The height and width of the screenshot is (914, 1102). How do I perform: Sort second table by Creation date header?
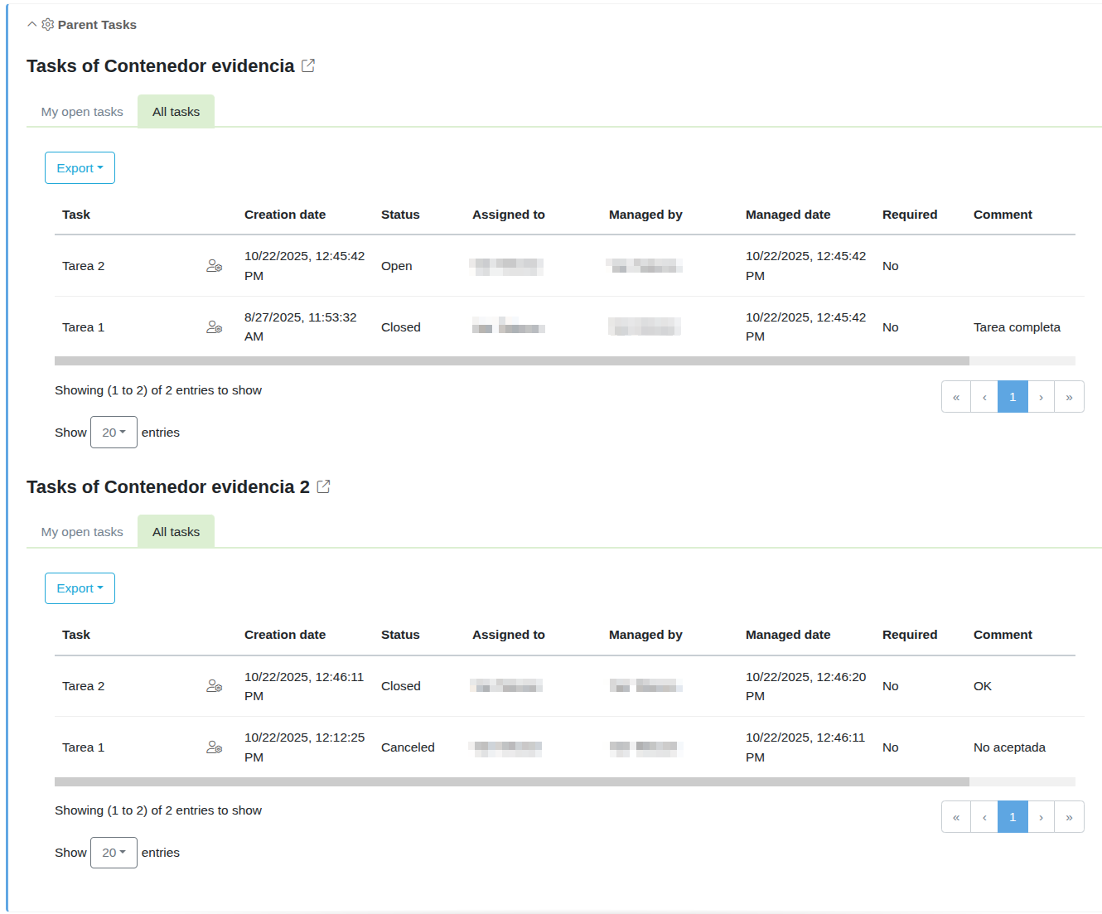tap(285, 635)
